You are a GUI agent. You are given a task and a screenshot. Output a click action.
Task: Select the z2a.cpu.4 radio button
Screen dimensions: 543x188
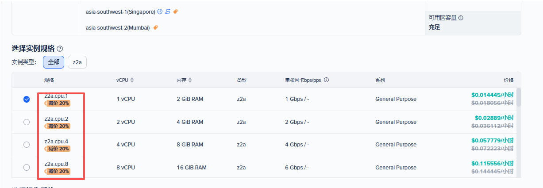[27, 145]
